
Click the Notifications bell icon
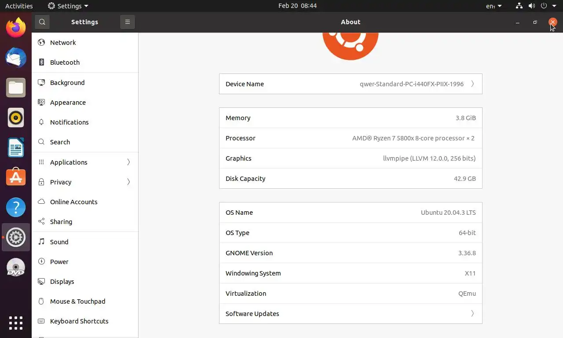point(41,122)
